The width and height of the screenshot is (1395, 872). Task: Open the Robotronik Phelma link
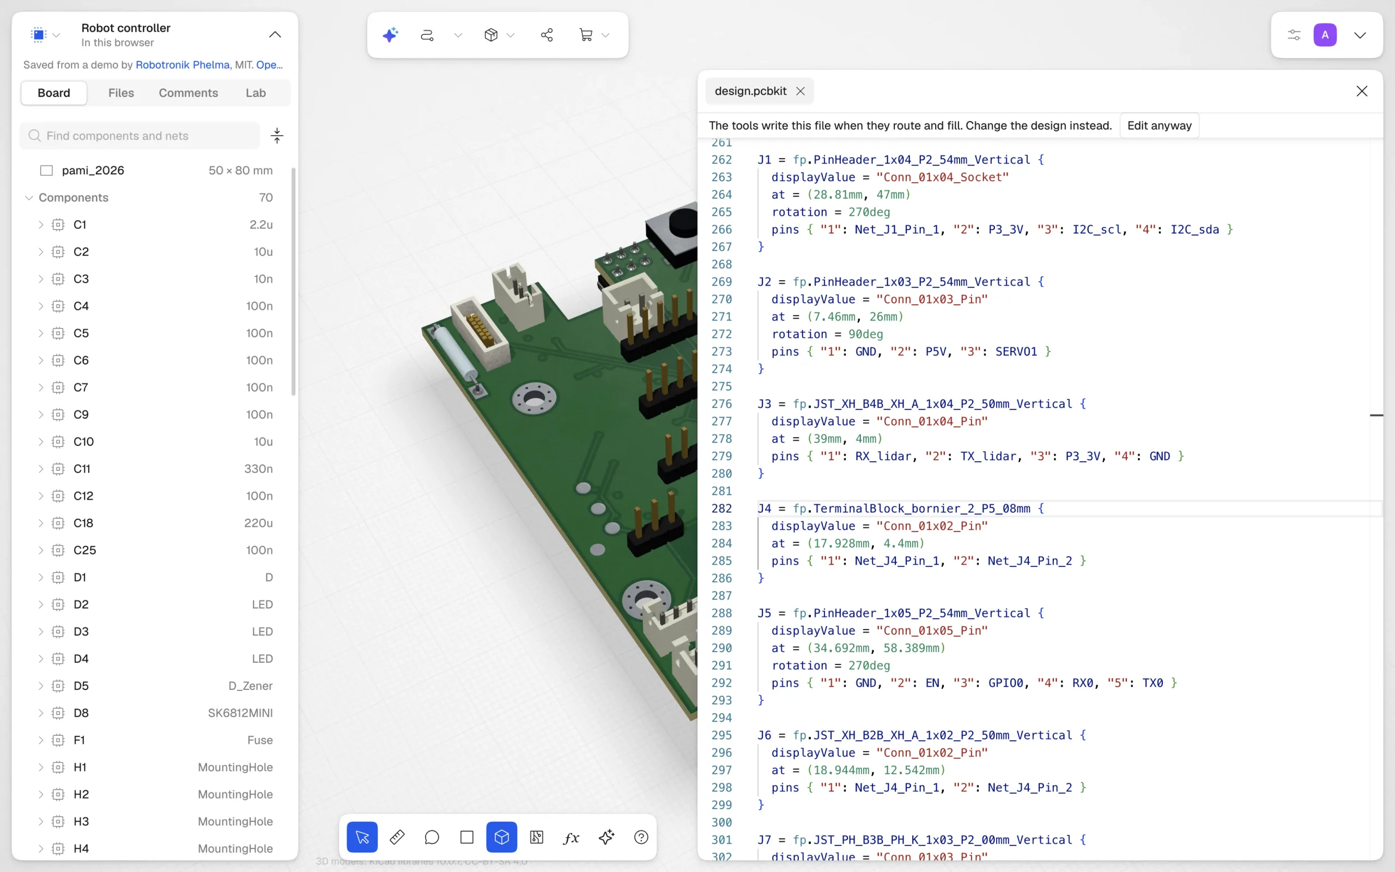pyautogui.click(x=182, y=65)
